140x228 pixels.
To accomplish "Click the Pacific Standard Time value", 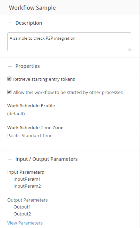I will pyautogui.click(x=30, y=135).
